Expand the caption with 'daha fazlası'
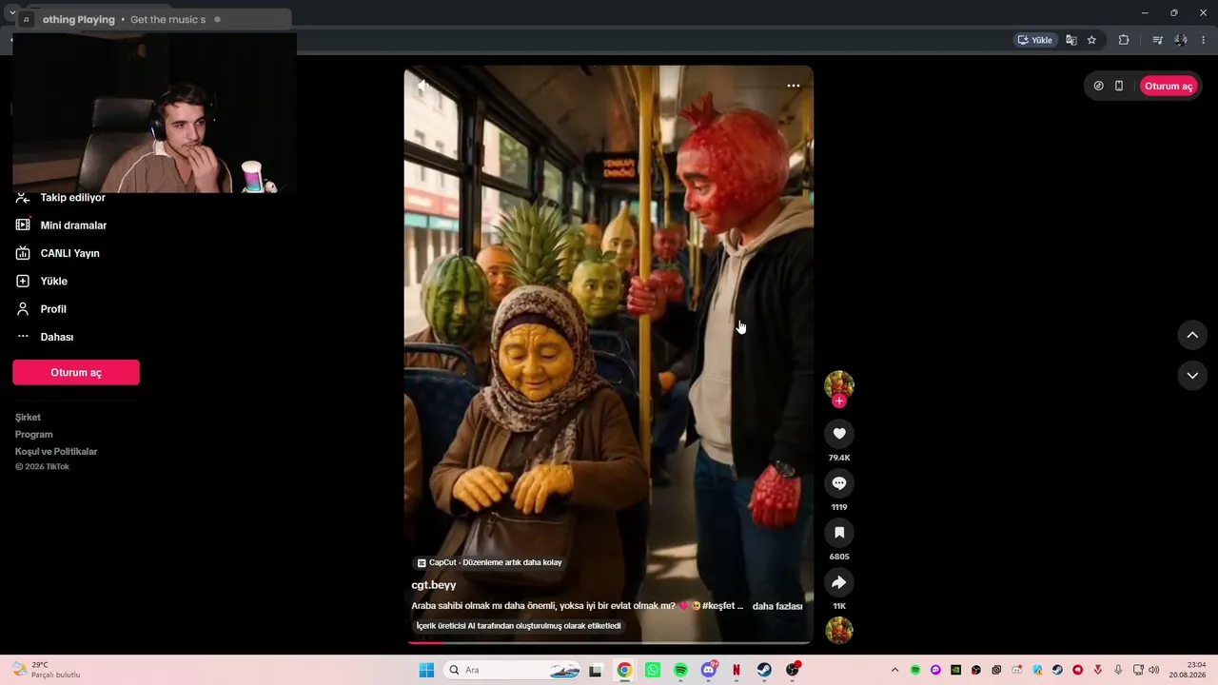 coord(777,606)
